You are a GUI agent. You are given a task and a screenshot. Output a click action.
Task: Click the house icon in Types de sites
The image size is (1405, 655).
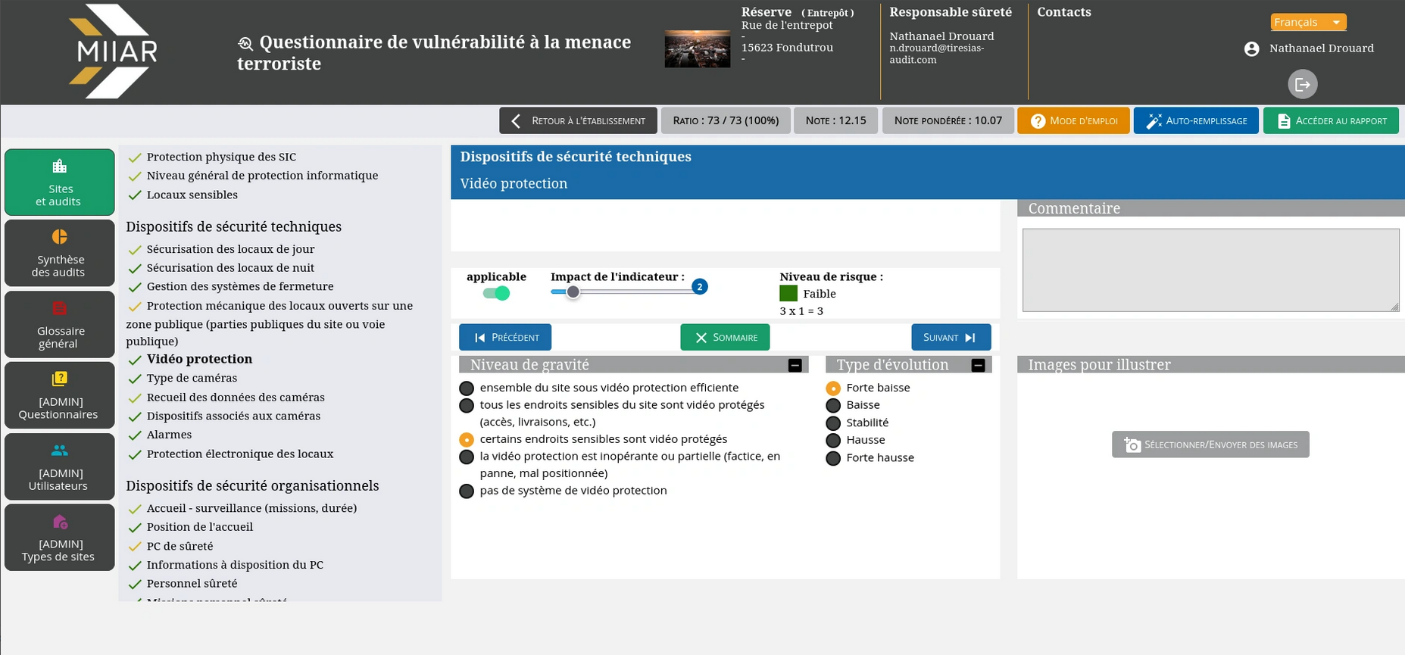(60, 521)
